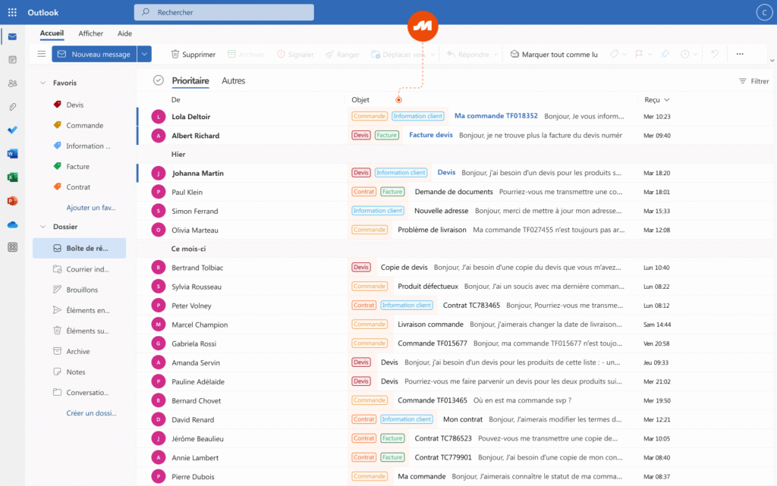Collapse the Favoris folder section
This screenshot has height=486, width=777.
click(x=42, y=83)
